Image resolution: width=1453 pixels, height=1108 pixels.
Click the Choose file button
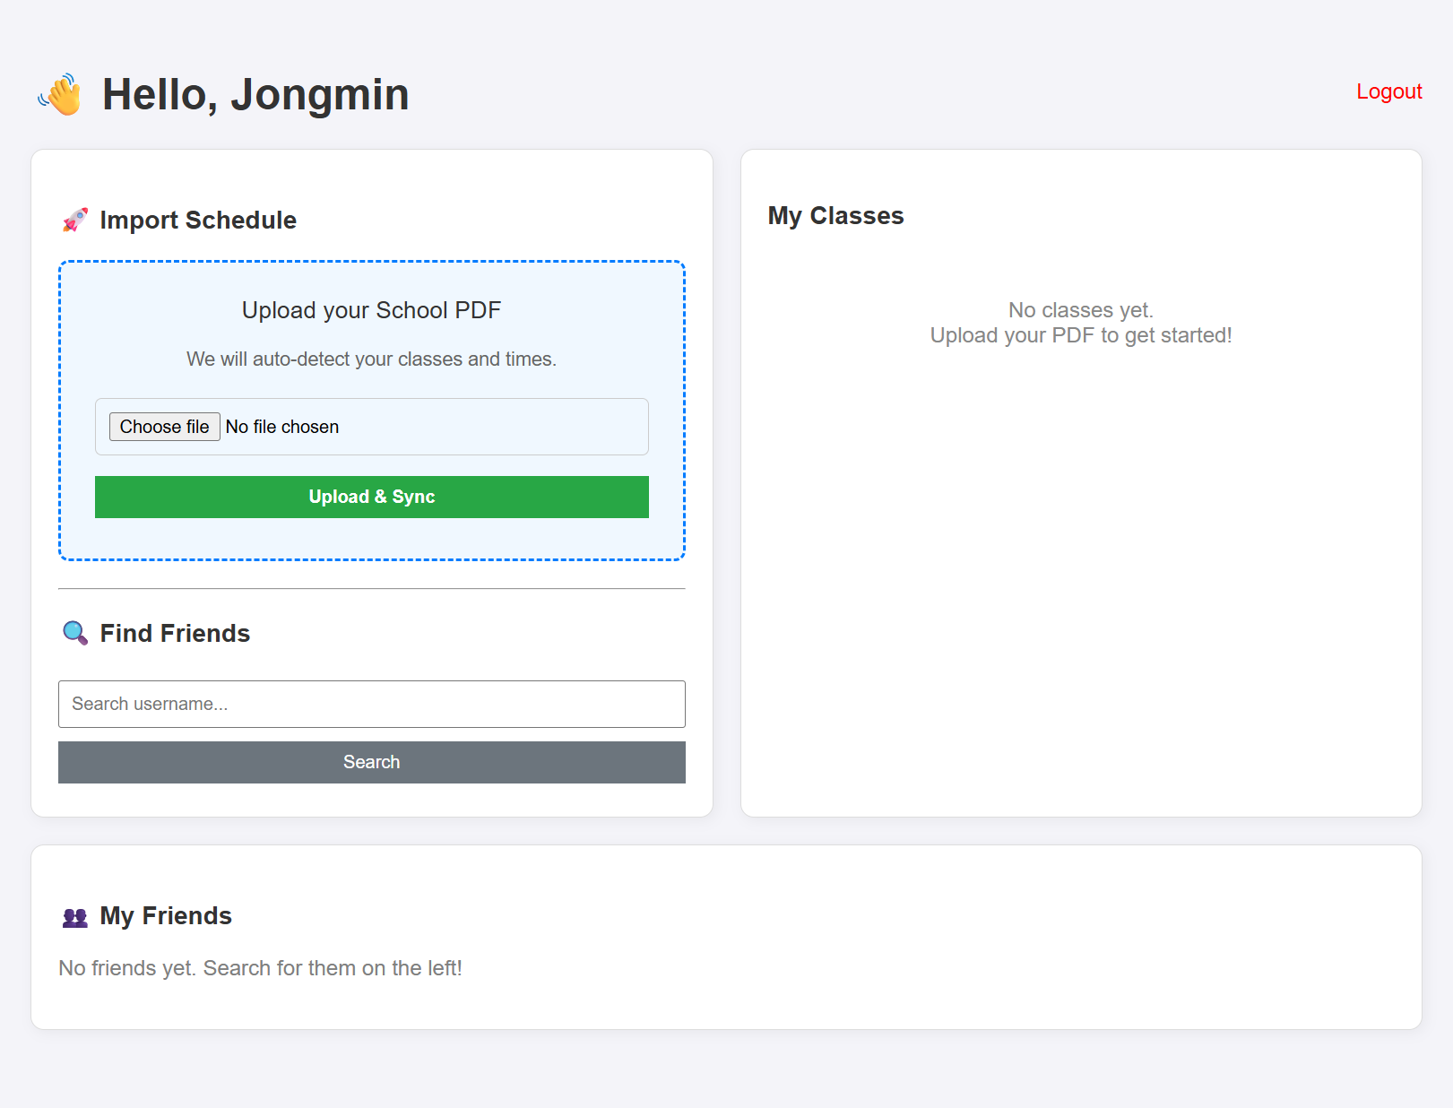click(164, 427)
